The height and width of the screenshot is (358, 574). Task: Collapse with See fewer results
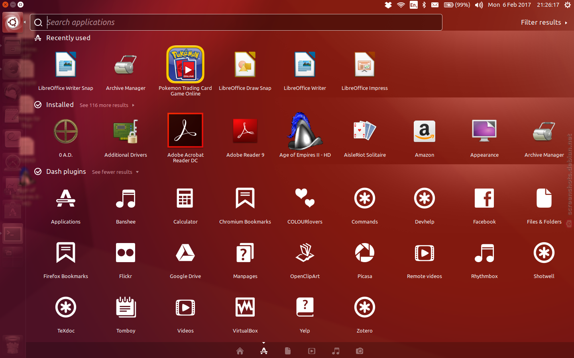115,172
